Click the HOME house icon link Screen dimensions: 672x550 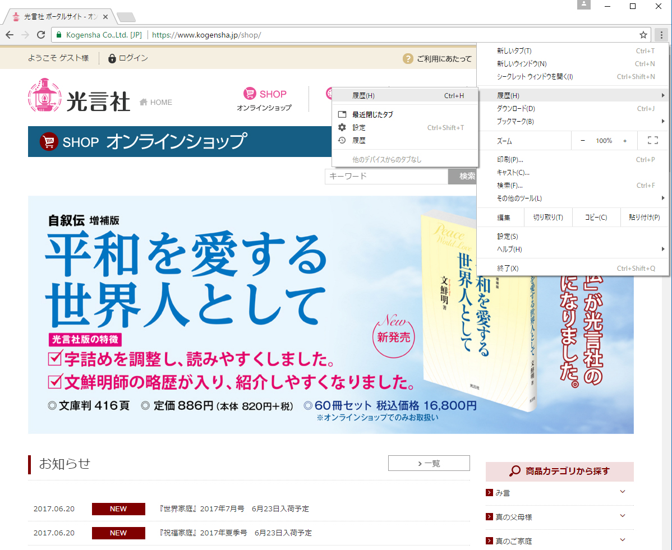(144, 102)
